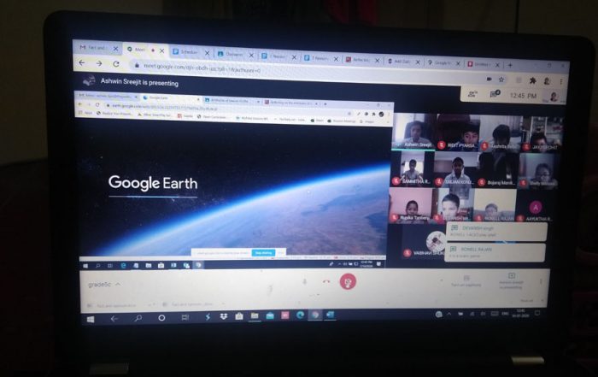
Task: Open Microsoft Store from the taskbar
Action: (239, 316)
